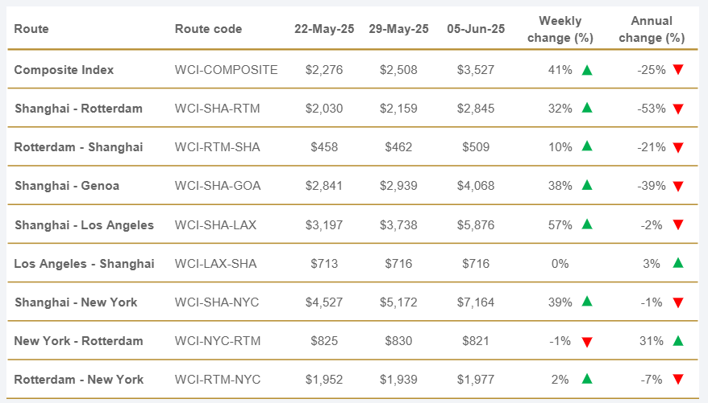Click red weekly-change arrow in New York - Rotterdam row

[587, 341]
